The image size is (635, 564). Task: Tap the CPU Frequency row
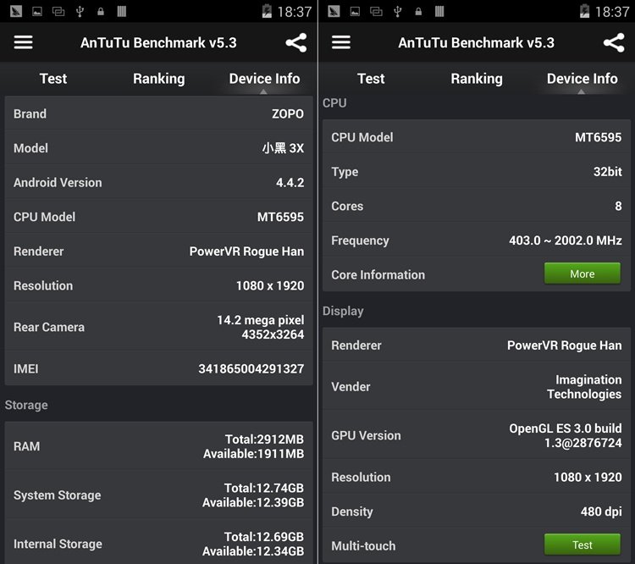click(476, 241)
